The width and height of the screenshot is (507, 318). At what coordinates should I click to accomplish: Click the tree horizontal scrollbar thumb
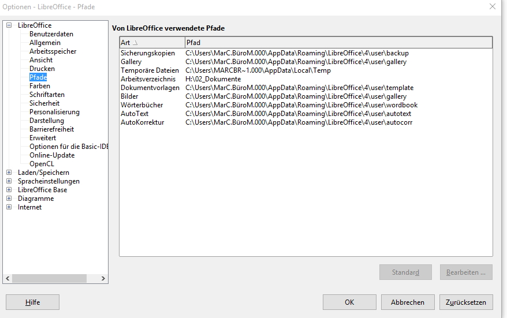point(50,278)
